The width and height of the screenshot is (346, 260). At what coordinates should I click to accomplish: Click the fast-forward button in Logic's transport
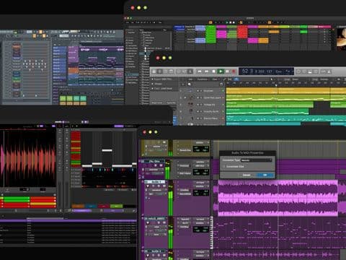(206, 71)
